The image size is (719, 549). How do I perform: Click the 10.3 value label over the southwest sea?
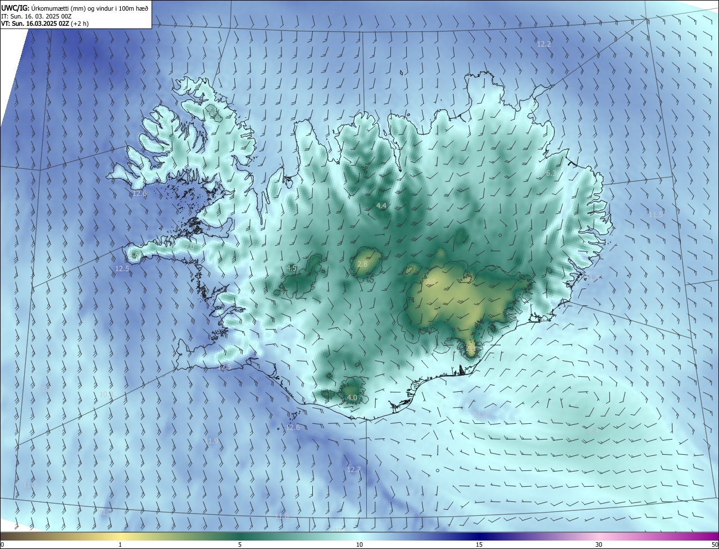click(106, 395)
